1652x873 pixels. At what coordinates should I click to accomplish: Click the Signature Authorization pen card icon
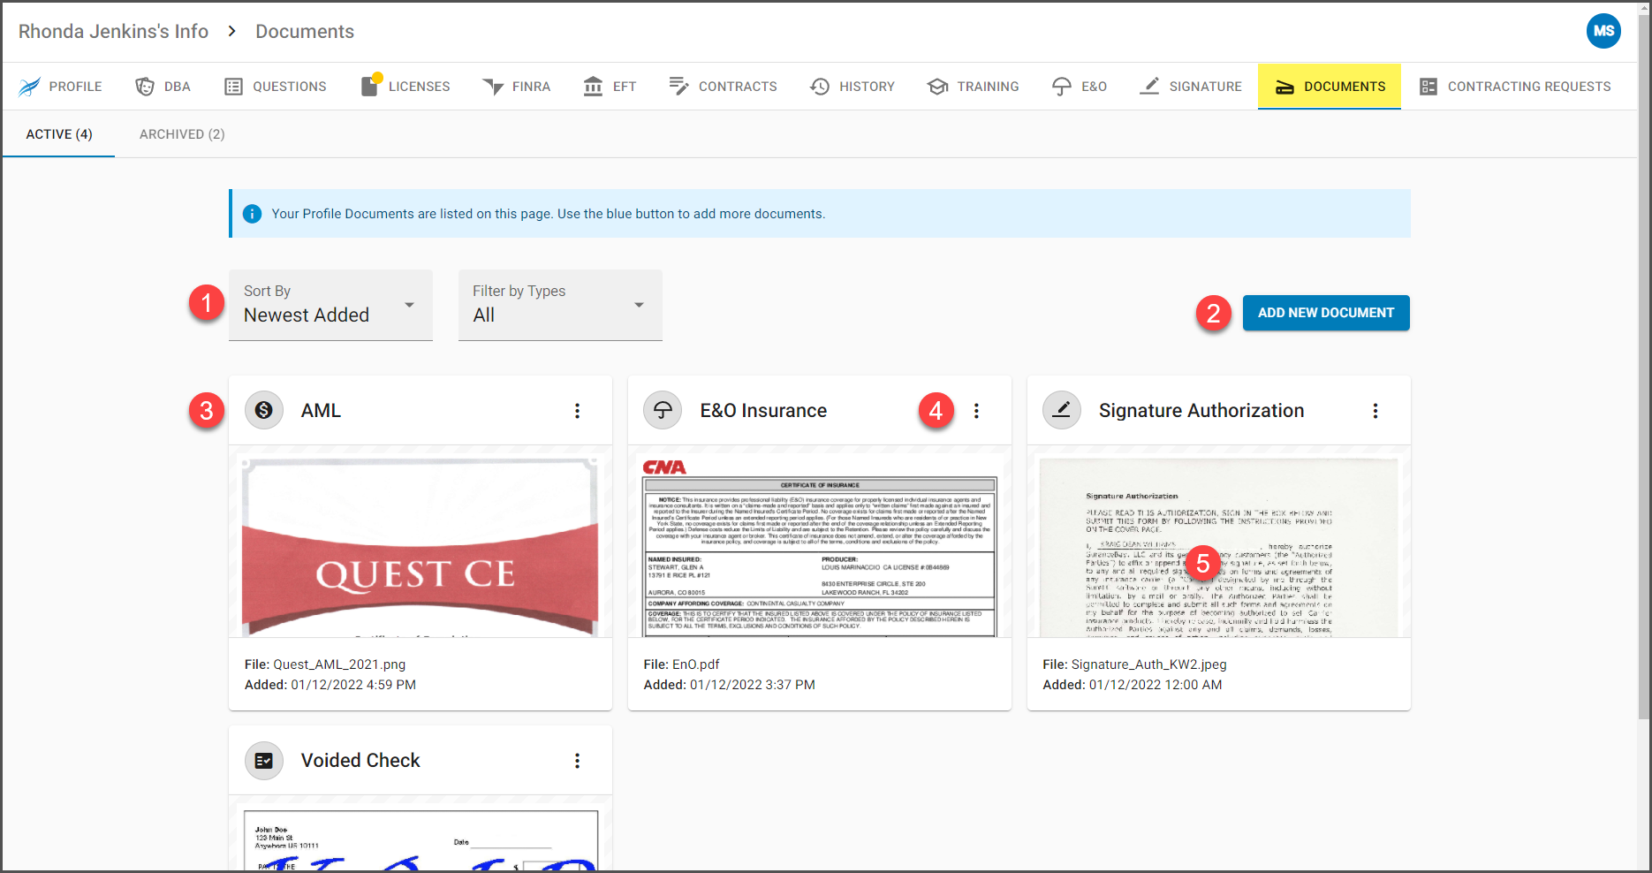(1062, 410)
